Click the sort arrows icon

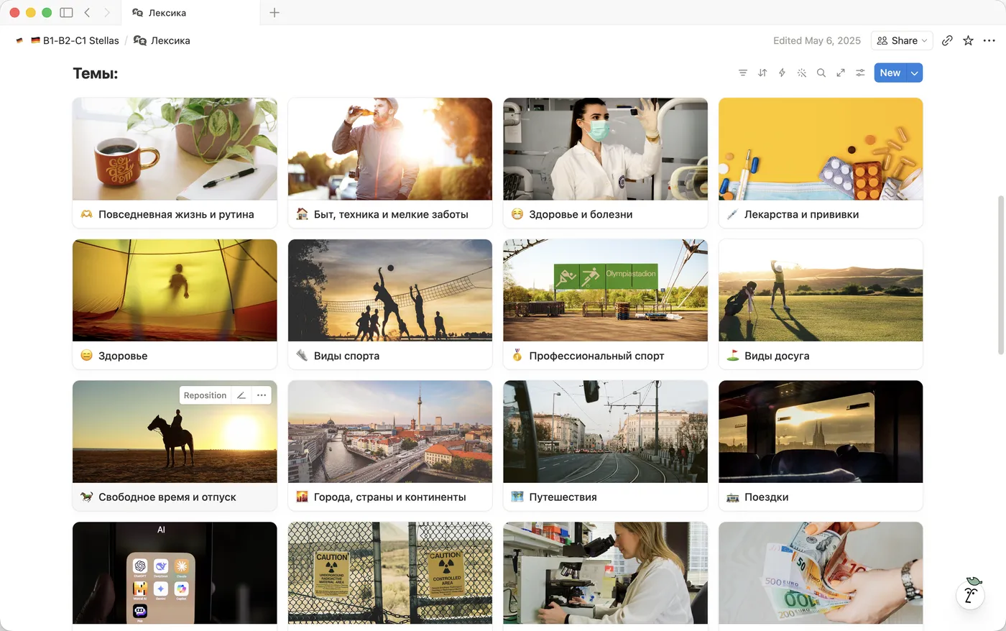pyautogui.click(x=762, y=73)
